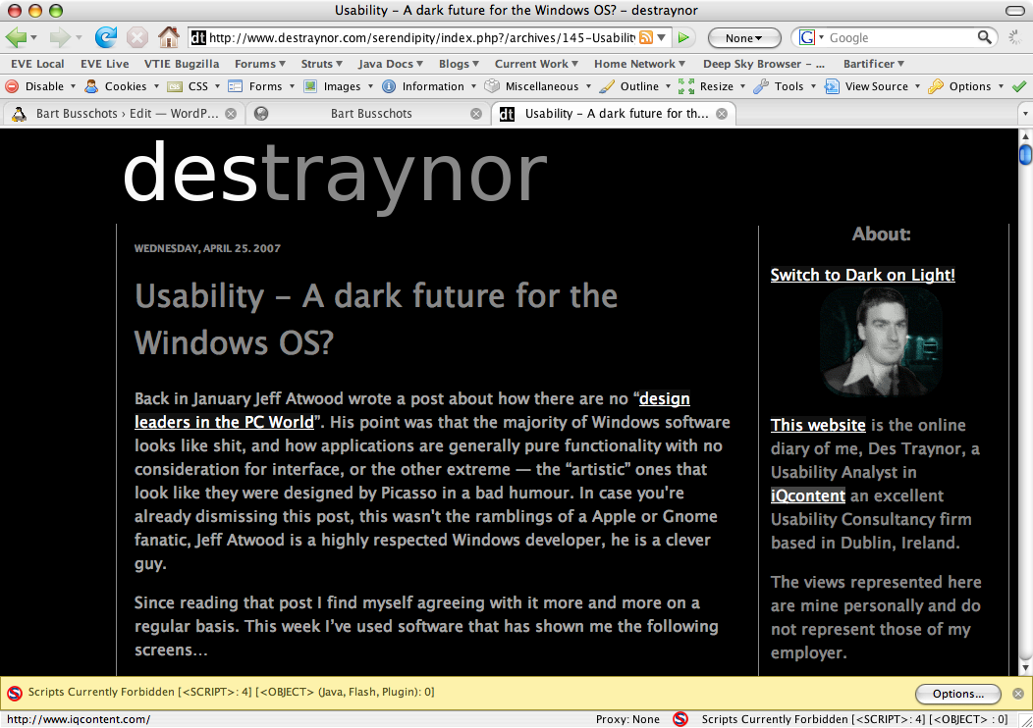Open the EVE Live bookmark
Viewport: 1033px width, 728px height.
105,64
